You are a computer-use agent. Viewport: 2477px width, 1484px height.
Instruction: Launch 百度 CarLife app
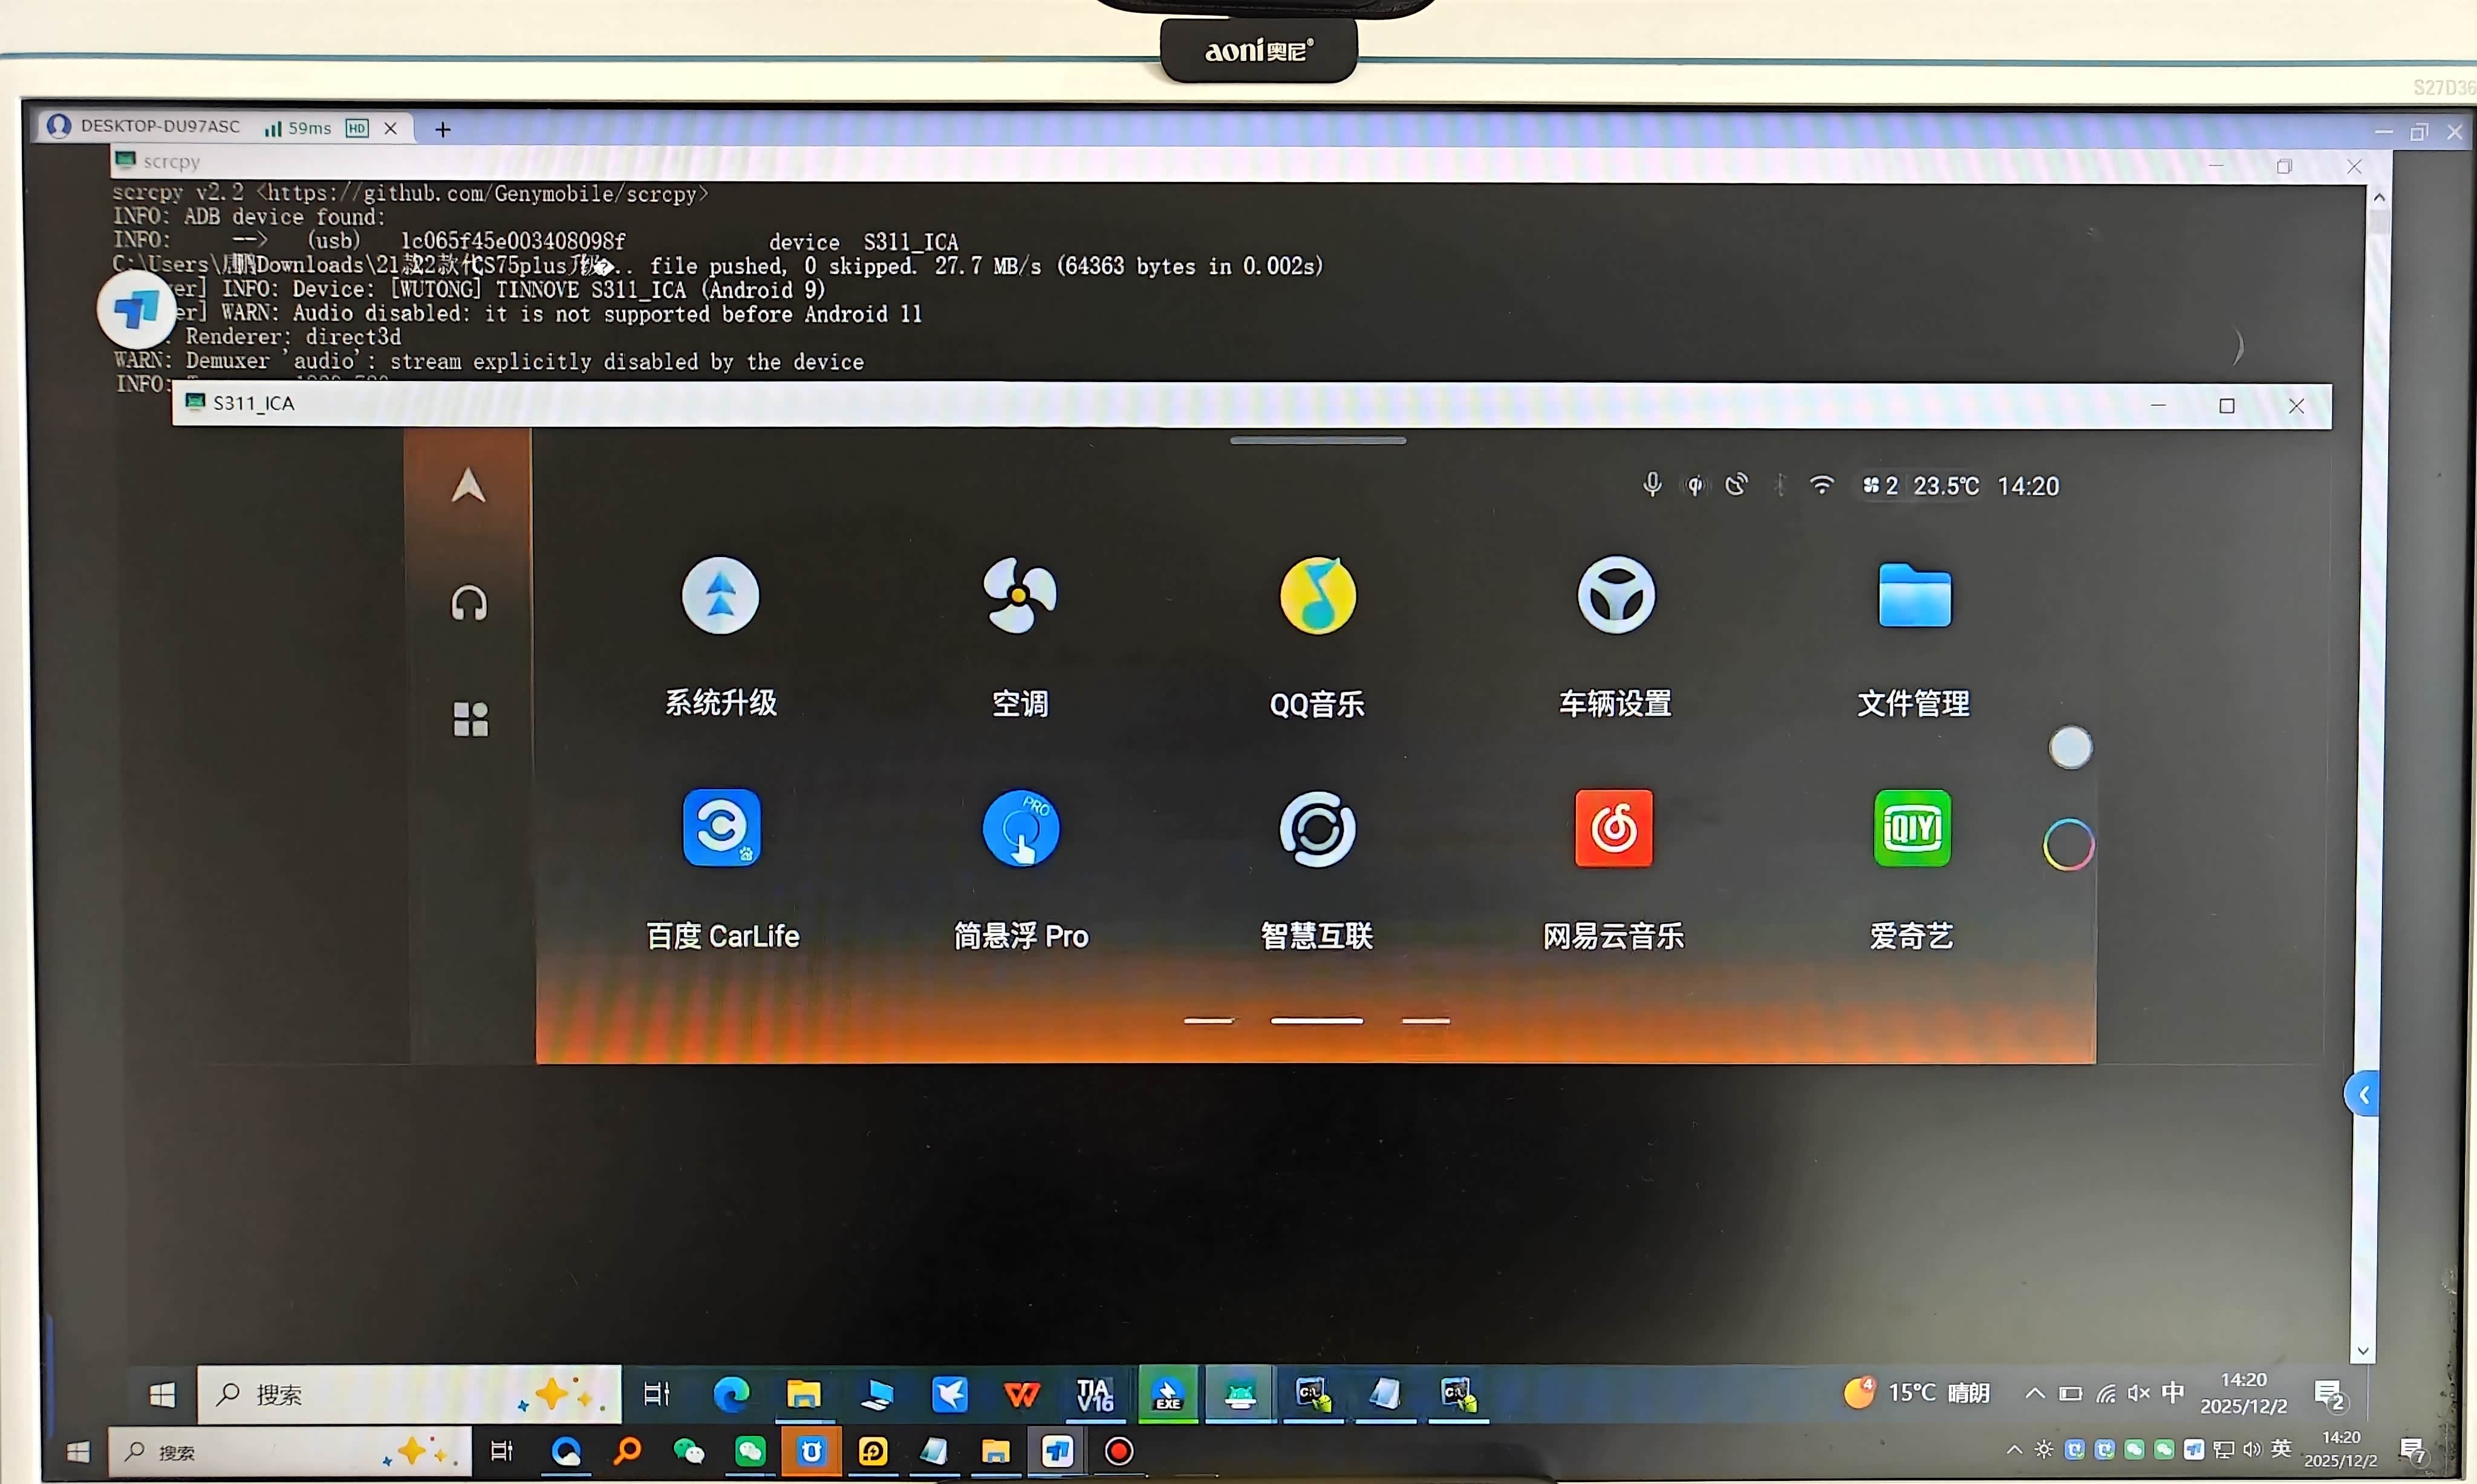(721, 828)
